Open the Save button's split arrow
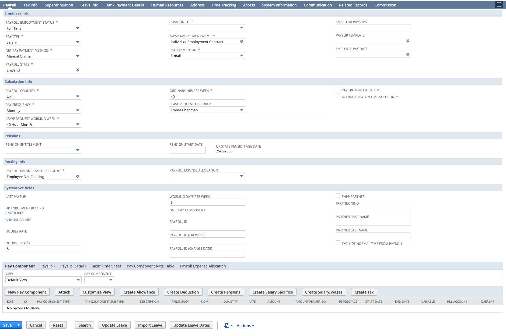Screen dimensions: 506x336 pos(18,325)
